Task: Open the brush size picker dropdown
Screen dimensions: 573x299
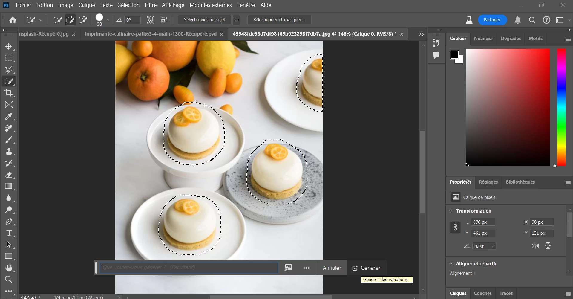Action: click(x=108, y=20)
